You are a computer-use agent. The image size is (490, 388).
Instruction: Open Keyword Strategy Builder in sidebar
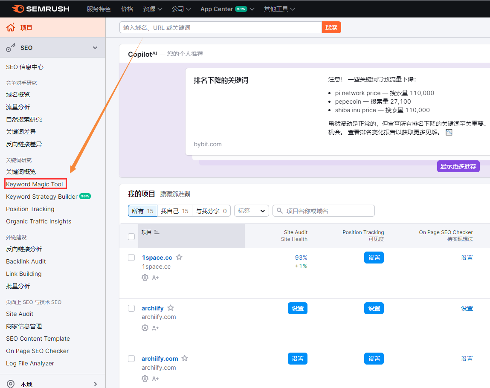[x=41, y=197]
